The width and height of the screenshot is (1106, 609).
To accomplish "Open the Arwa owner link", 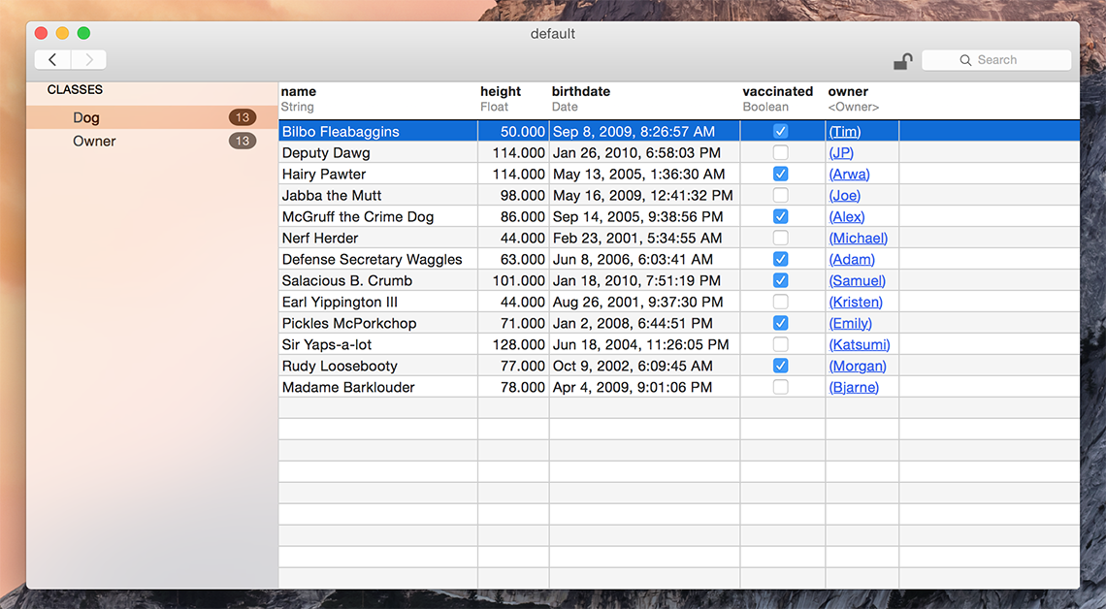I will pos(849,175).
